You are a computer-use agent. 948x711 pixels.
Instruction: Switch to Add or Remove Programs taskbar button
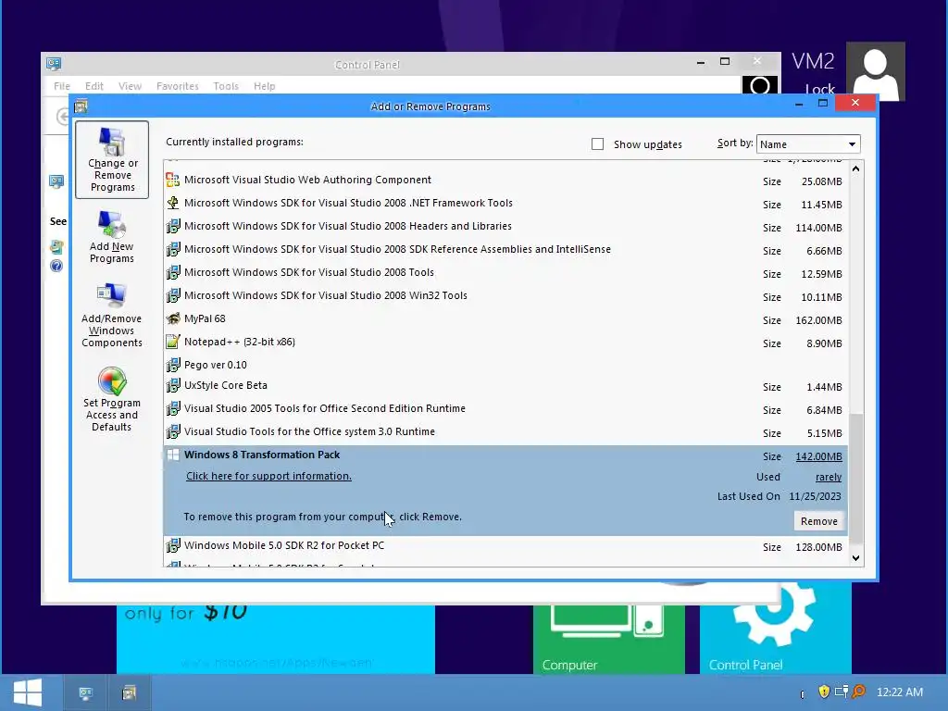(x=130, y=692)
